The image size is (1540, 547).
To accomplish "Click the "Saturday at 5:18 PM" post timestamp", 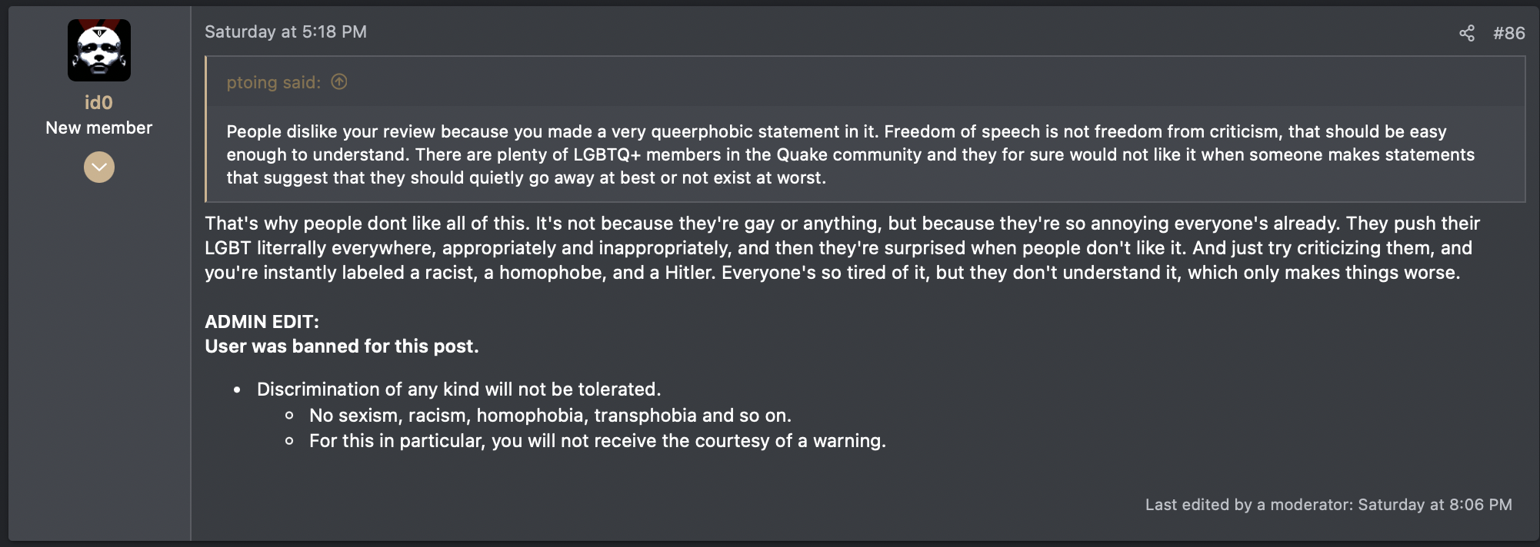I will pos(285,32).
